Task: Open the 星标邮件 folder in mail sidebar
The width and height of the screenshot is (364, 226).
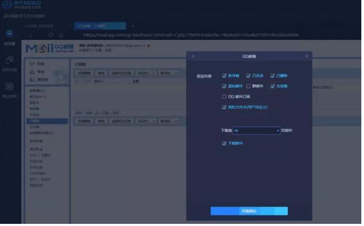Action: click(36, 97)
